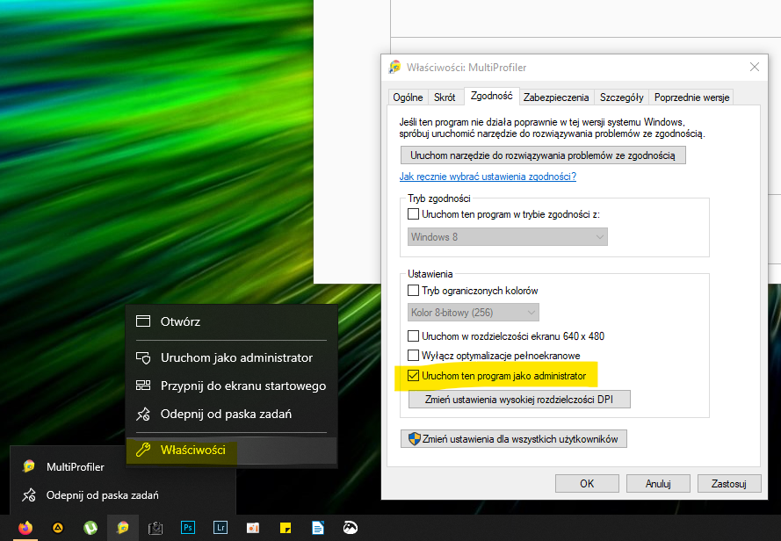Expand the Windows 8 compatibility dropdown
The height and width of the screenshot is (541, 781).
tap(508, 237)
